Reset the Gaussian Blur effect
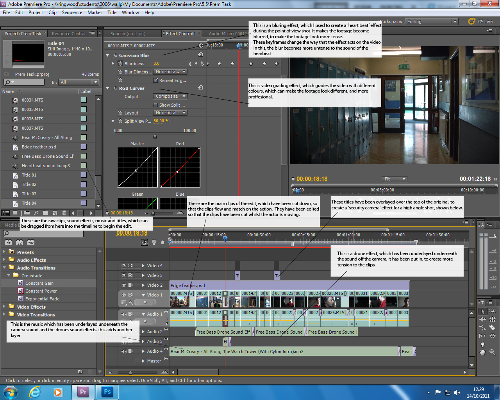The image size is (500, 400). tap(201, 55)
